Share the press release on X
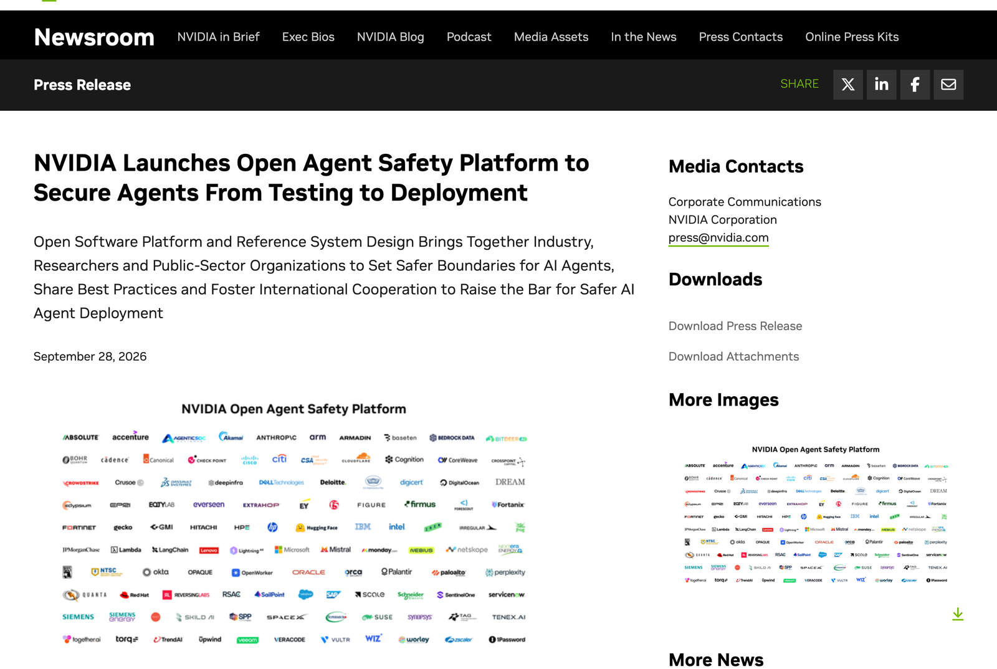The width and height of the screenshot is (997, 669). pos(848,85)
